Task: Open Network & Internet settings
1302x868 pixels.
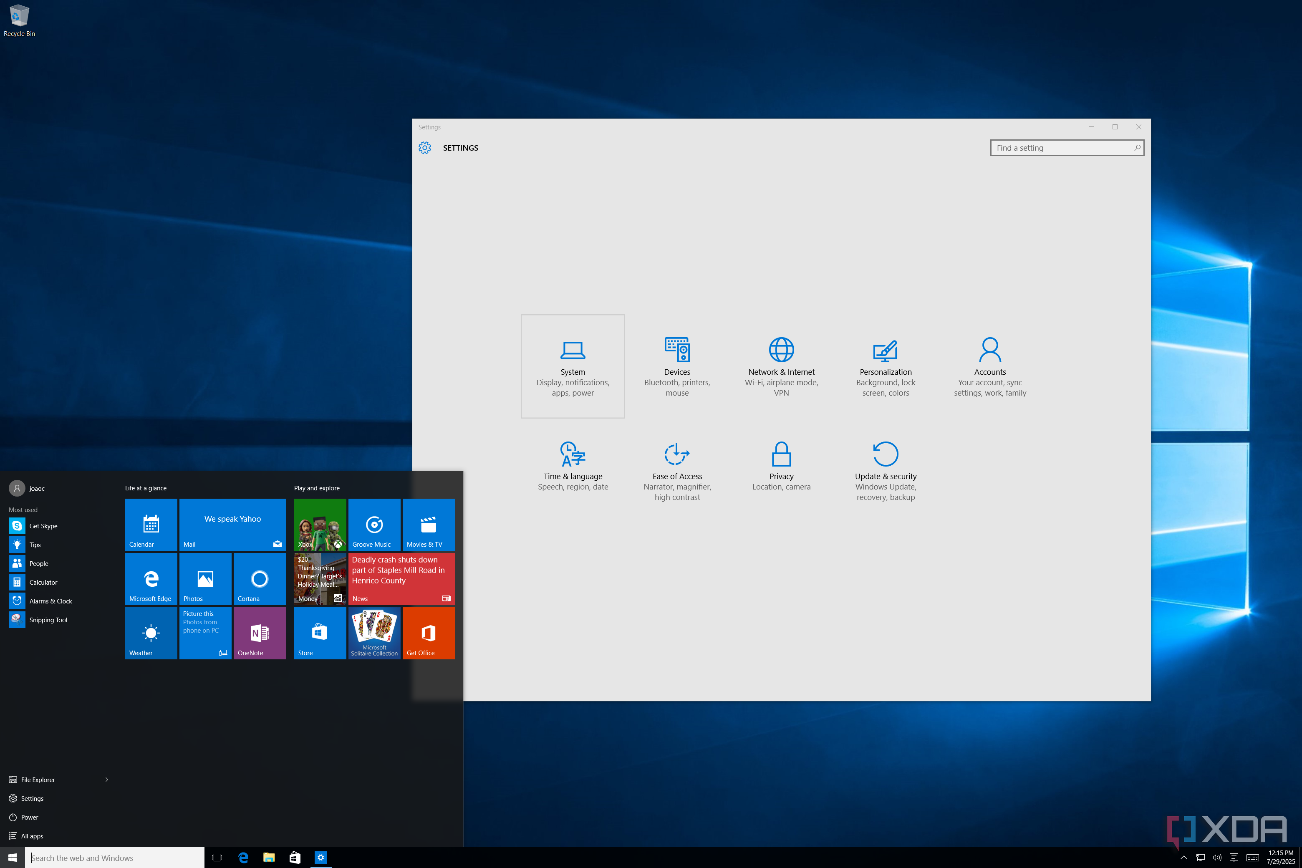Action: [x=781, y=366]
